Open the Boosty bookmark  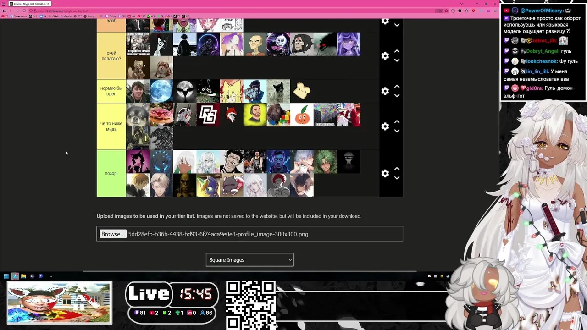pyautogui.click(x=89, y=16)
